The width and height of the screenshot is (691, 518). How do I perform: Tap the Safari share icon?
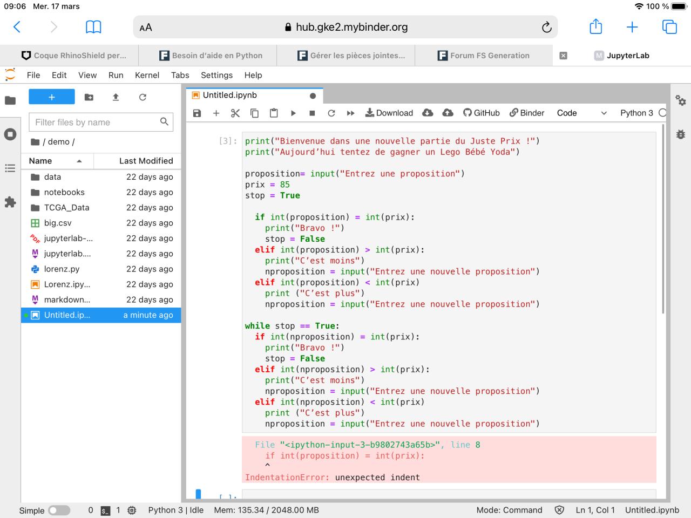tap(595, 26)
